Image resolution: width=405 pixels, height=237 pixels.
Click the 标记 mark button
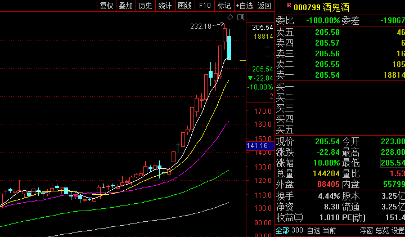[x=224, y=6]
